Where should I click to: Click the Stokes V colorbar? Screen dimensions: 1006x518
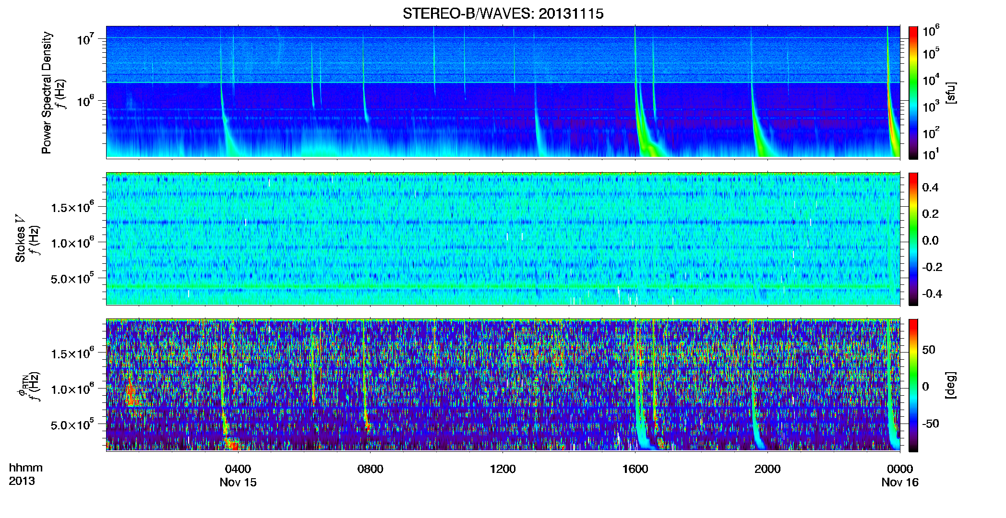pyautogui.click(x=913, y=239)
